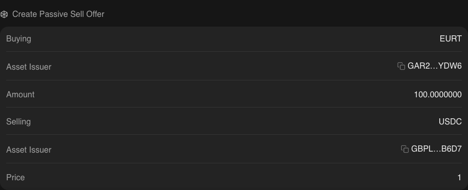This screenshot has height=190, width=468.
Task: Click the divider line above the Price row
Action: 234,163
